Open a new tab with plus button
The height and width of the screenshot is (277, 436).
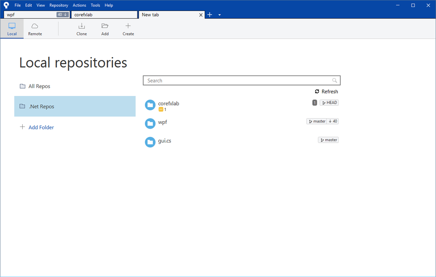click(209, 14)
